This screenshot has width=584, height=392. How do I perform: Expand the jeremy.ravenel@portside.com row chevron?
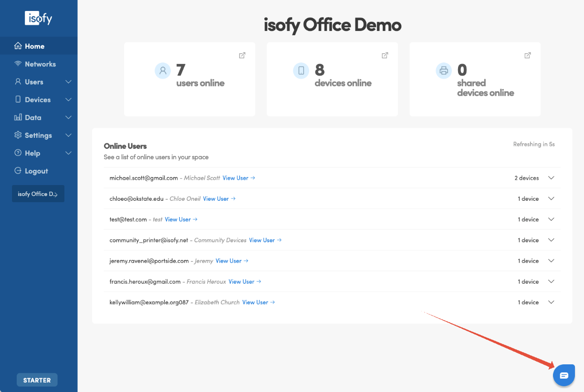pyautogui.click(x=551, y=261)
